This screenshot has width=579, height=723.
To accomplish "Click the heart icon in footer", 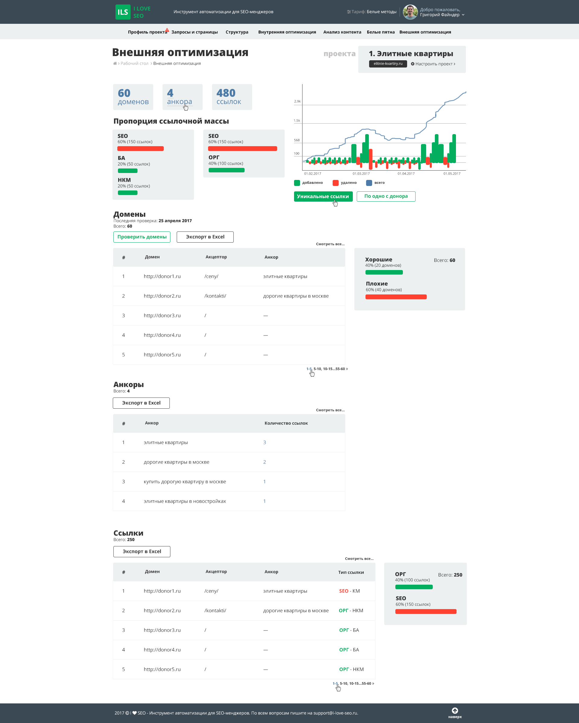I will (x=134, y=713).
